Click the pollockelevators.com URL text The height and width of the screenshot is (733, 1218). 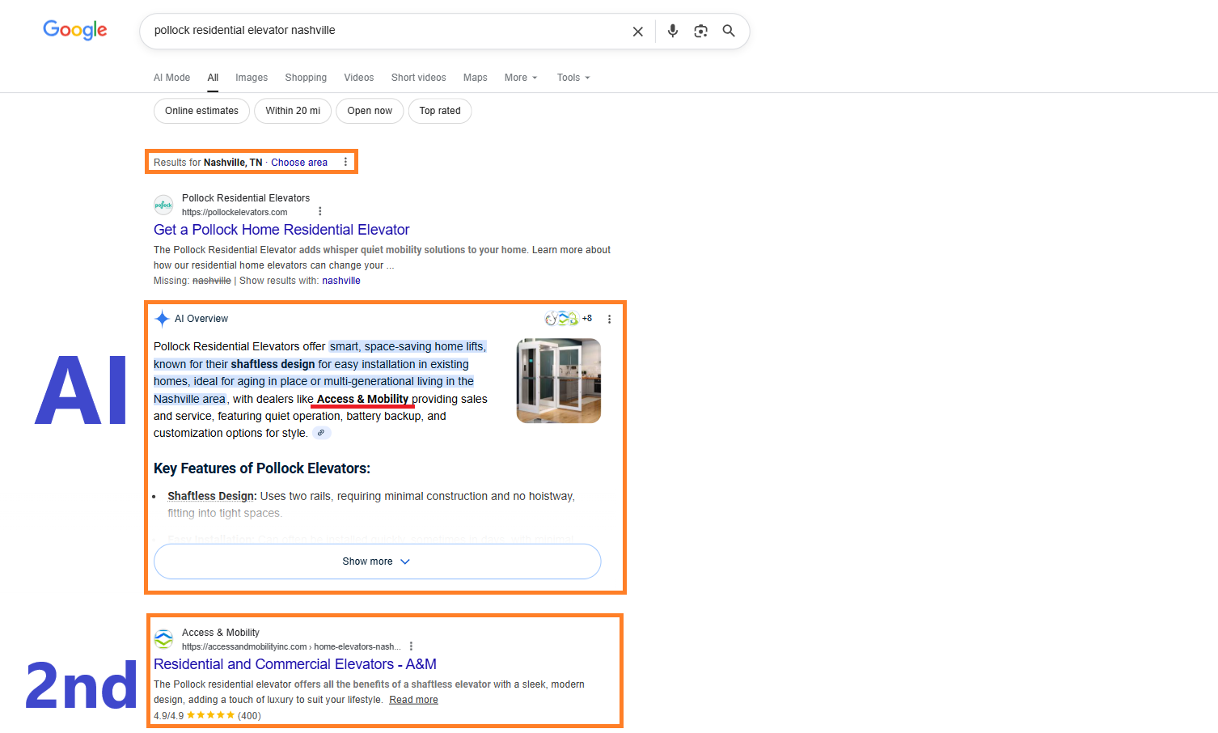pyautogui.click(x=235, y=213)
